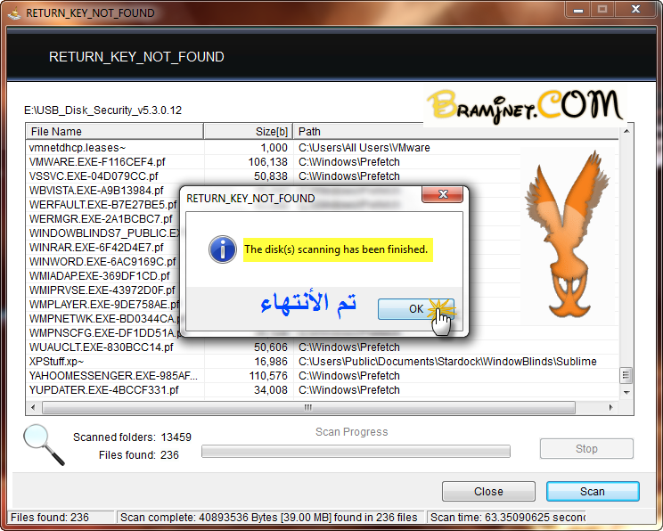Select the XPStuff.xp~ file row
This screenshot has height=531, width=663.
pyautogui.click(x=323, y=362)
